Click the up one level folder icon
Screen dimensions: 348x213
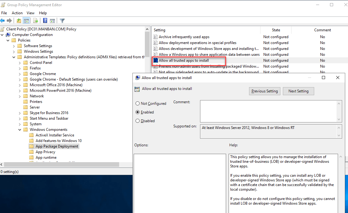point(19,20)
